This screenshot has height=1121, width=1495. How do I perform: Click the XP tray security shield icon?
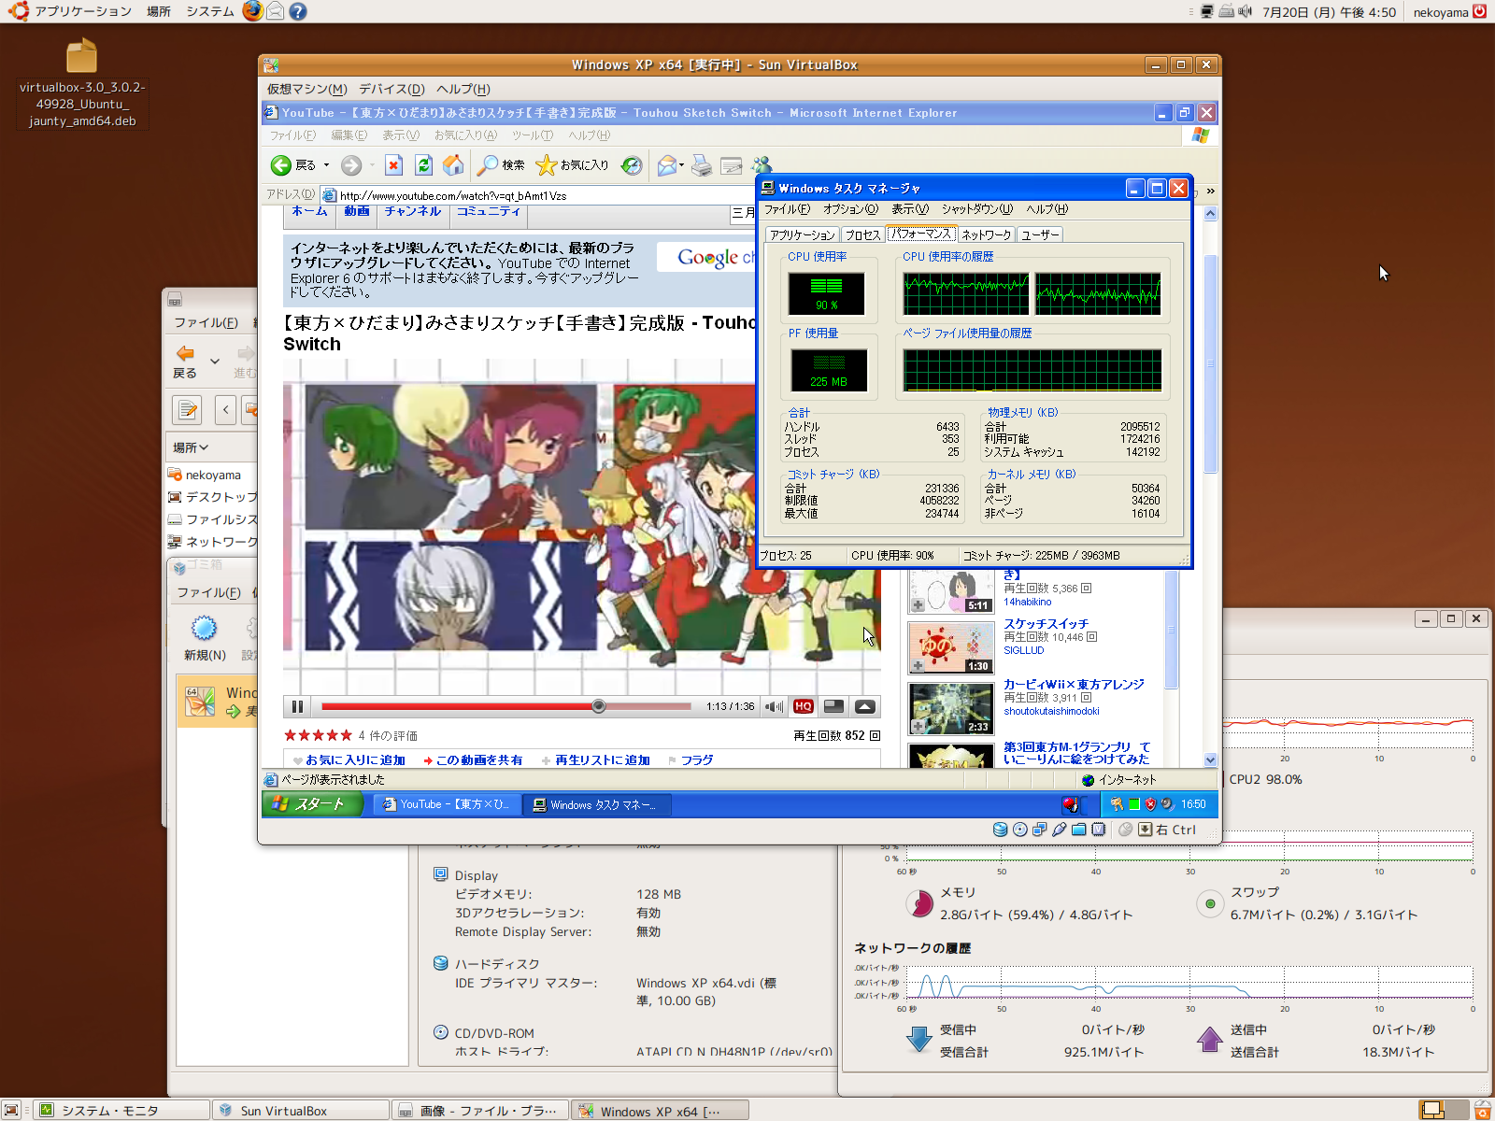click(1150, 804)
